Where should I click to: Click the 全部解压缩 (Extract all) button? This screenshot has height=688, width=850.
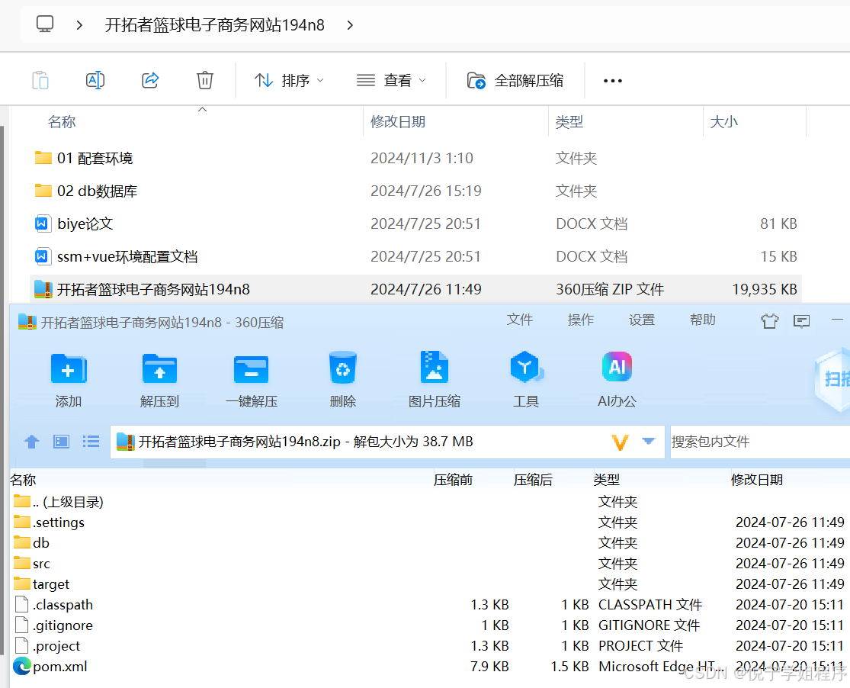(x=515, y=80)
